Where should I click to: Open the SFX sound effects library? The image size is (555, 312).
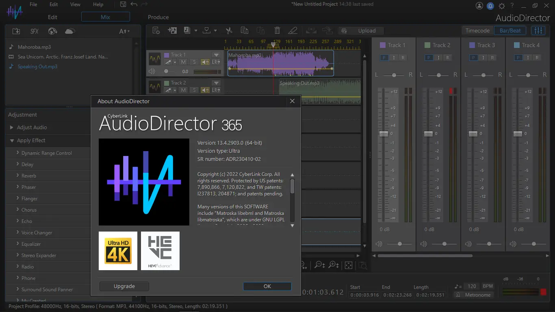35,31
